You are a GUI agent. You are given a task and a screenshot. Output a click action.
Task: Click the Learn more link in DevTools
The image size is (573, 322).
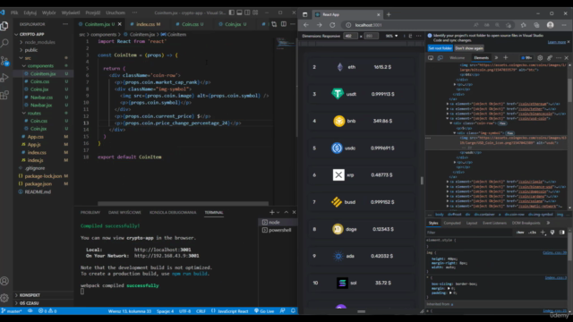(x=557, y=42)
